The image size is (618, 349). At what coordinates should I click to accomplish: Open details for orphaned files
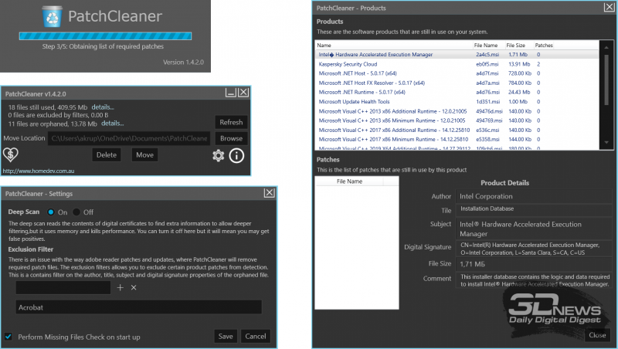click(111, 123)
